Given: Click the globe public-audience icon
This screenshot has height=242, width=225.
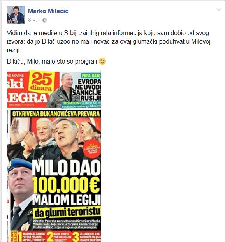Looking at the screenshot, I should pyautogui.click(x=45, y=20).
